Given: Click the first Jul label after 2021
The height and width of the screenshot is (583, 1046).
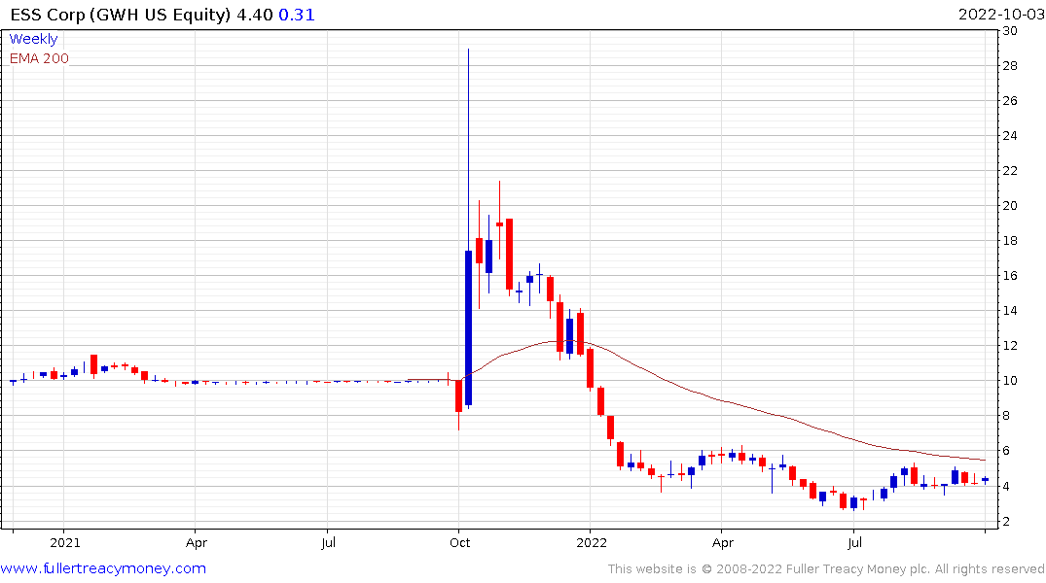Looking at the screenshot, I should click(328, 542).
